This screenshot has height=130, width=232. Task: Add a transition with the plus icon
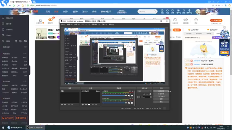click(x=144, y=94)
